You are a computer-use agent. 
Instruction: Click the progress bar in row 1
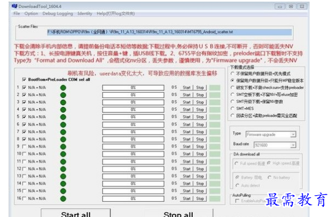(x=133, y=88)
